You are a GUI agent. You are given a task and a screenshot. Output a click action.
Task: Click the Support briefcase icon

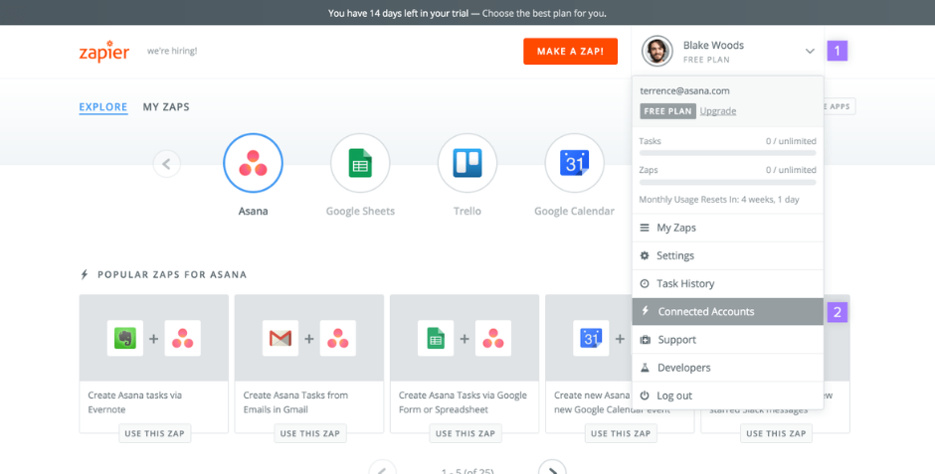pyautogui.click(x=645, y=340)
